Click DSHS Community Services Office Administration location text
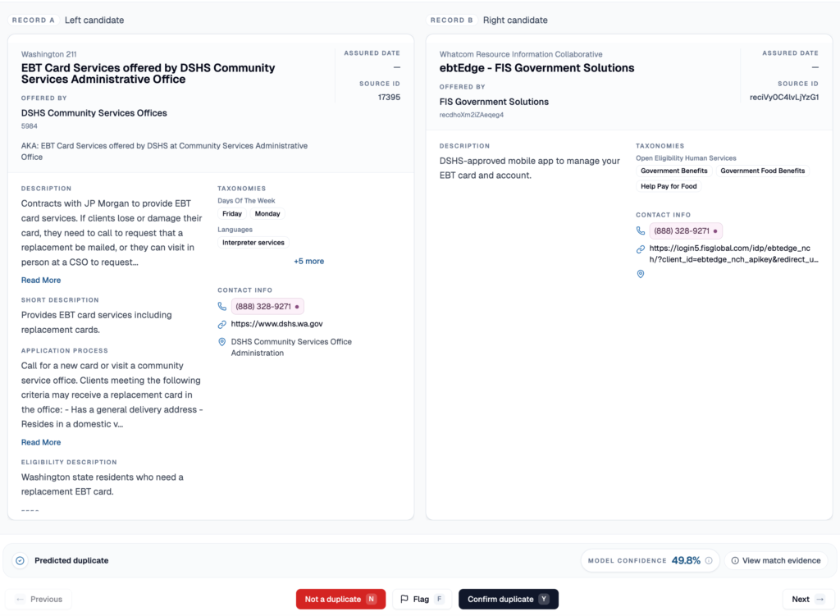 click(x=291, y=347)
